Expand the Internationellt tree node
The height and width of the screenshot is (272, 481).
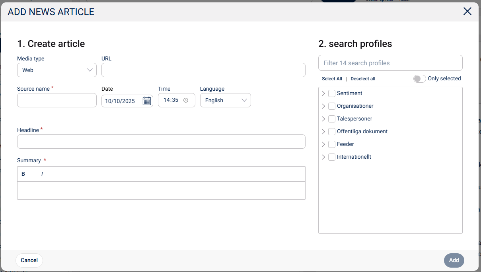coord(323,157)
